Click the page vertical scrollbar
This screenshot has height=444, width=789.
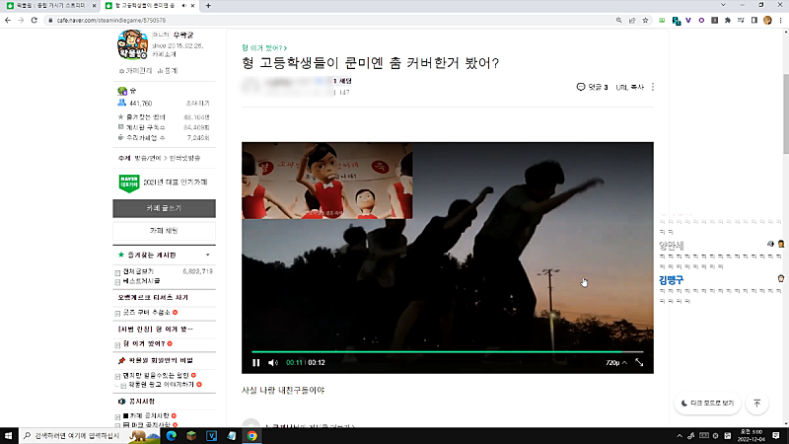tap(785, 113)
